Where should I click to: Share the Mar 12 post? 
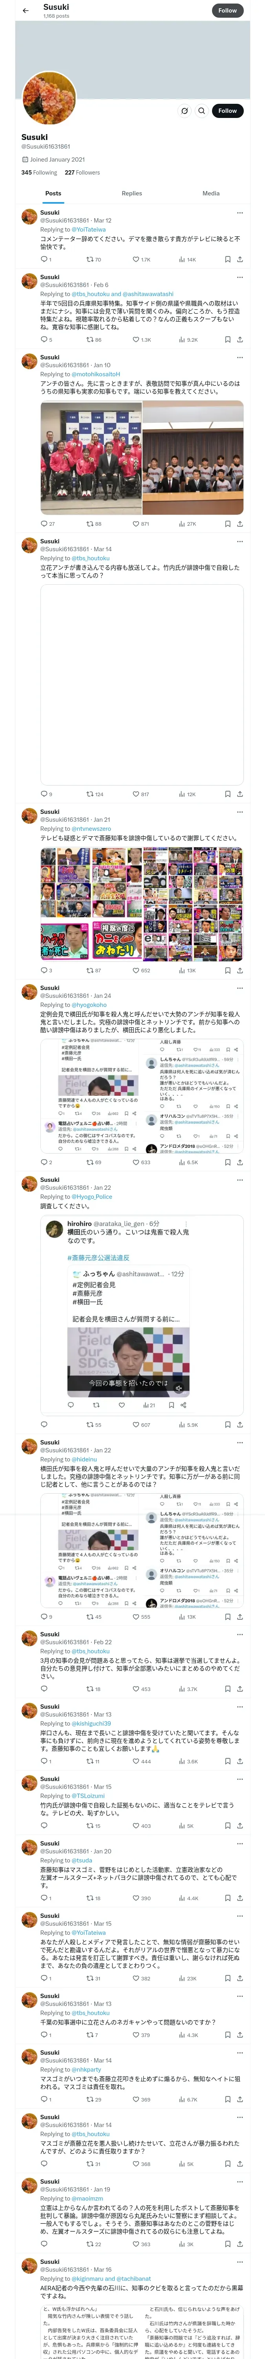(x=239, y=259)
